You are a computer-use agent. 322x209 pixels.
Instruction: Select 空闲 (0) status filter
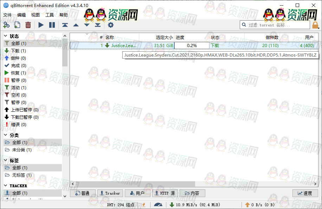(x=33, y=95)
